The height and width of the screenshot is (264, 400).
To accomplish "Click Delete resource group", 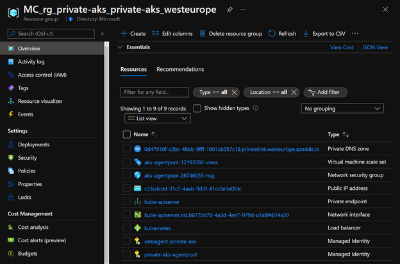I will coord(231,34).
